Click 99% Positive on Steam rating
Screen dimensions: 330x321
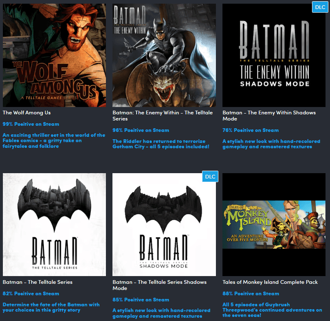[31, 124]
